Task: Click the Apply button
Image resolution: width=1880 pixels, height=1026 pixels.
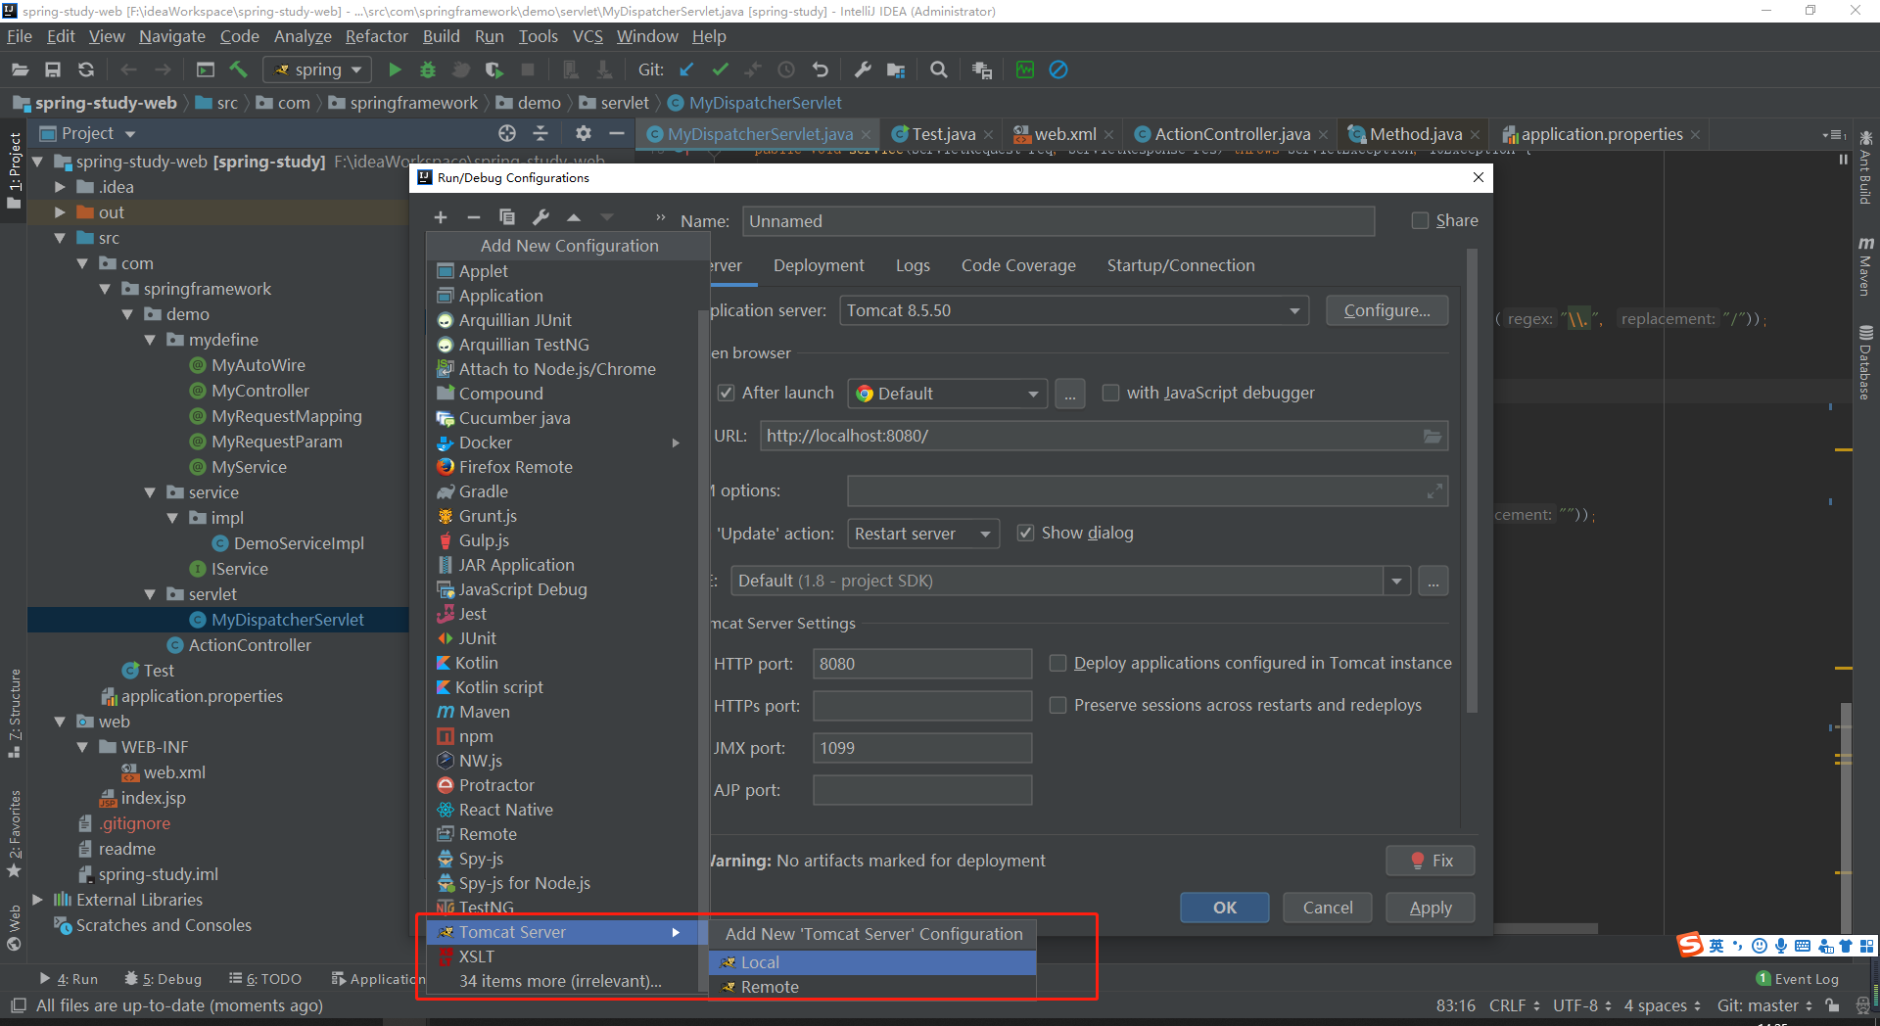Action: 1431,908
